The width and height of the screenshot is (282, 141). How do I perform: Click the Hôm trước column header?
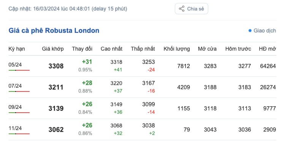238,49
